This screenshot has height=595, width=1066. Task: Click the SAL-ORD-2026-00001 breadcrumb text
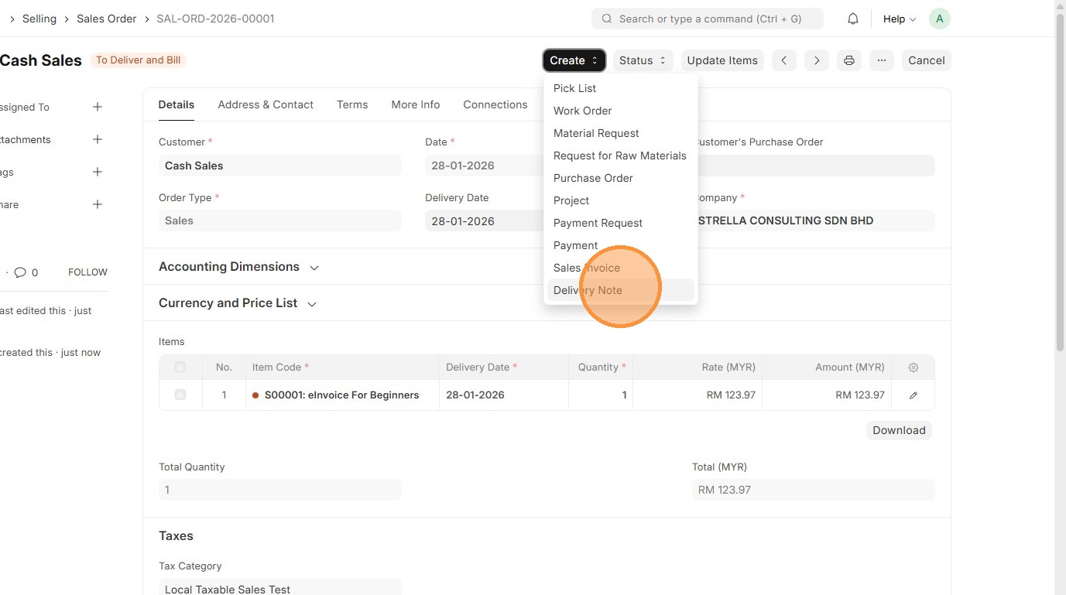click(x=215, y=19)
